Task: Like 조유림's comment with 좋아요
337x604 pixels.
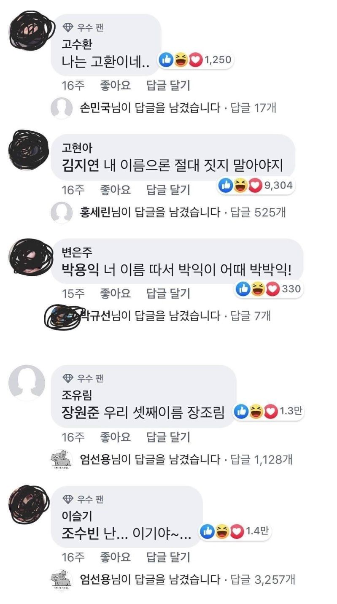Action: pyautogui.click(x=115, y=437)
